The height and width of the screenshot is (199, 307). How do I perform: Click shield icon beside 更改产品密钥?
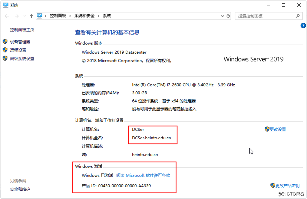click(273, 185)
